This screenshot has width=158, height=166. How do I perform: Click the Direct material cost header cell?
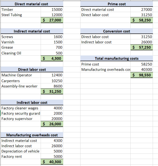tap(32, 4)
